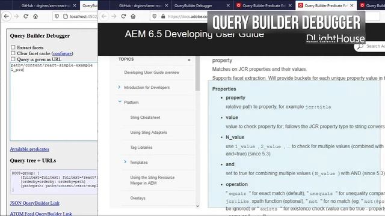The width and height of the screenshot is (385, 216).
Task: Click shield icon in Adobe docs address bar
Action: [155, 16]
